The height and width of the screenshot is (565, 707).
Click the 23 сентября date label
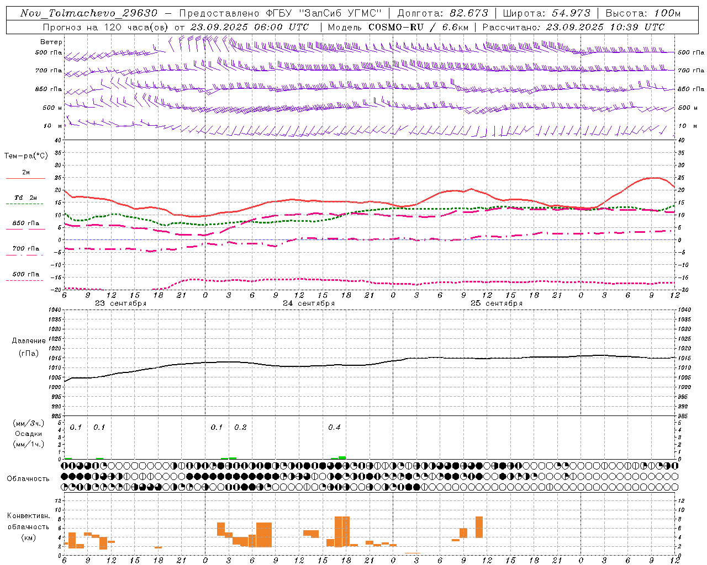[x=120, y=303]
